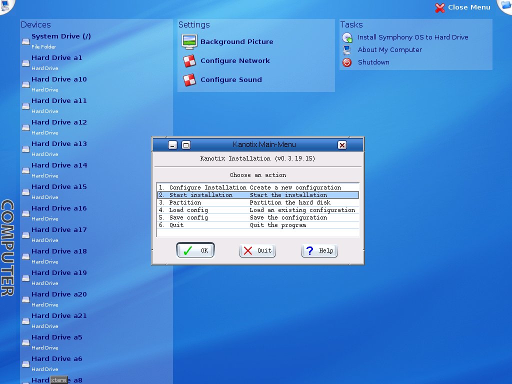Viewport: 512px width, 384px height.
Task: Close the Kanotix Main-Menu window
Action: (342, 145)
